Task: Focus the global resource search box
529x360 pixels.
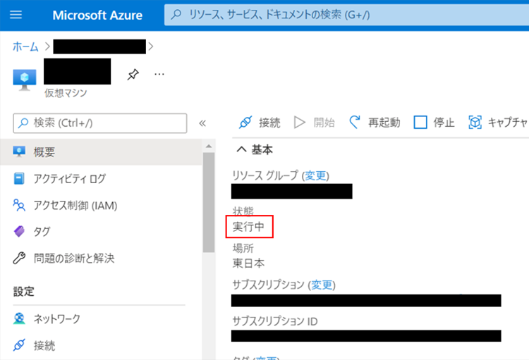Action: tap(346, 15)
